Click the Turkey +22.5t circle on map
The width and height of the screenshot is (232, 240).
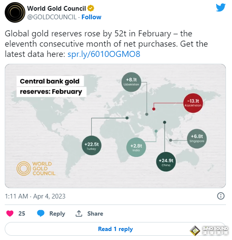pos(91,145)
